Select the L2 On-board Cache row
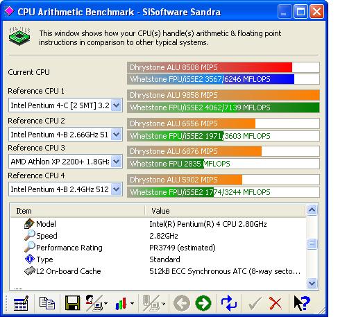This screenshot has width=347, height=317. 158,271
